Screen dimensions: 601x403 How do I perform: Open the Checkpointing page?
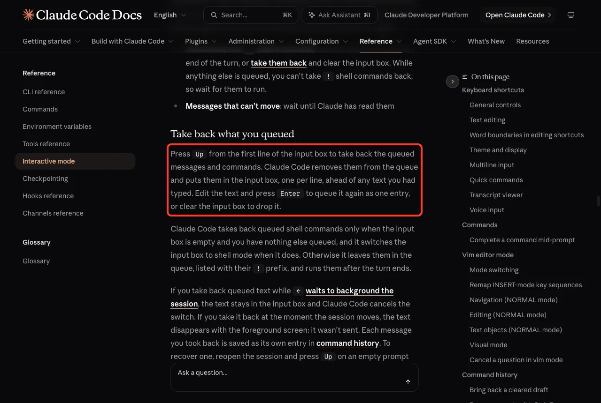pyautogui.click(x=45, y=179)
